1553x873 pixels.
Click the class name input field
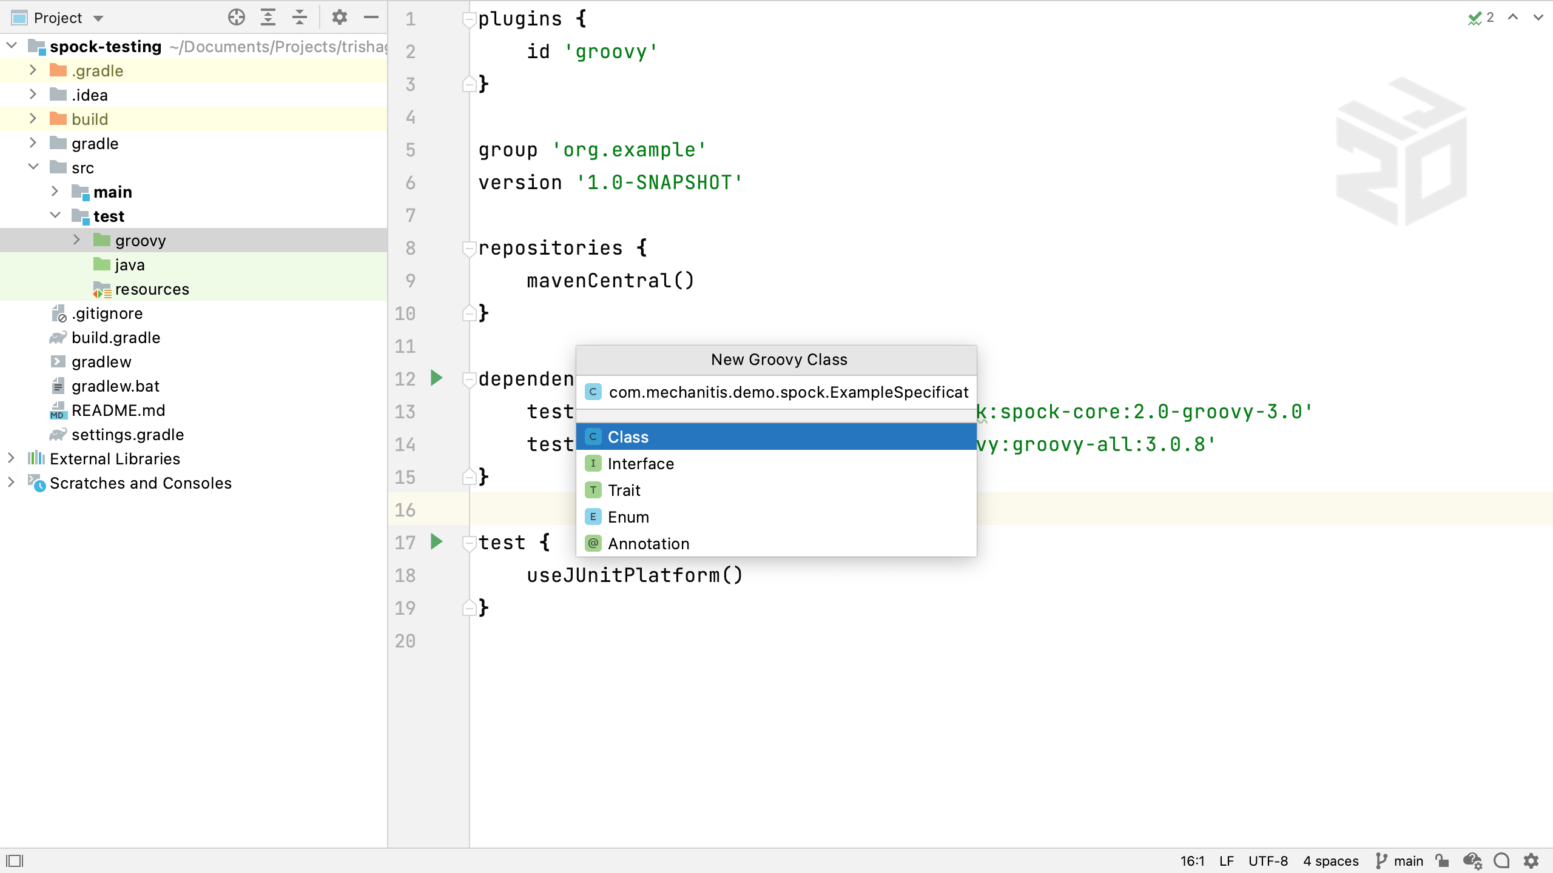point(787,392)
